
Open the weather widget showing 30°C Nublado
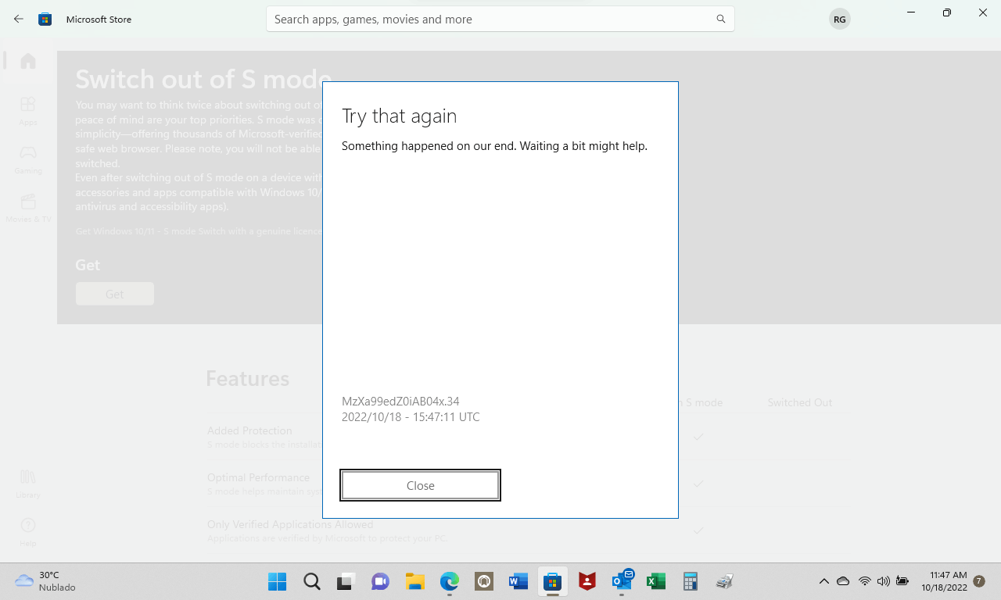pyautogui.click(x=45, y=581)
